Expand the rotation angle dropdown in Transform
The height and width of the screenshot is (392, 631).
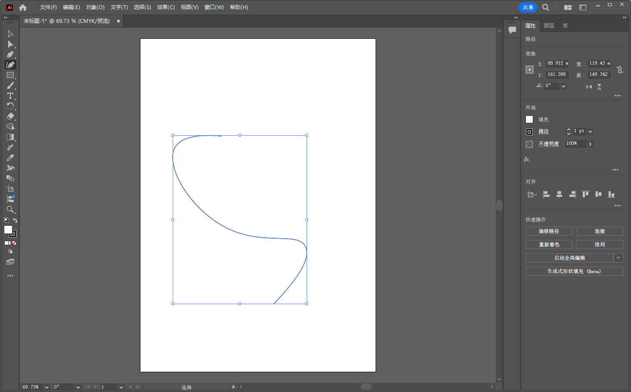[563, 86]
